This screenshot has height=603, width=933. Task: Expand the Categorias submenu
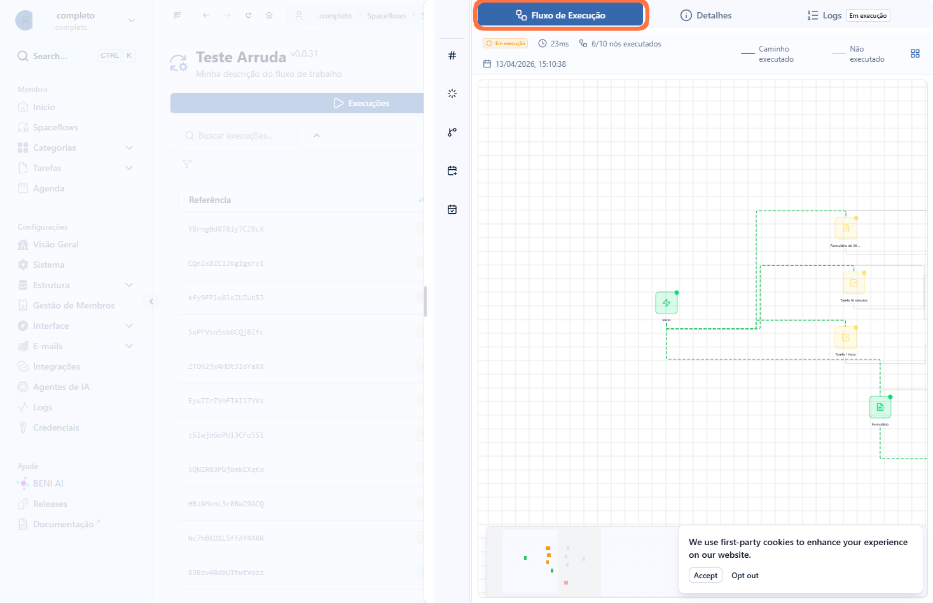click(129, 148)
